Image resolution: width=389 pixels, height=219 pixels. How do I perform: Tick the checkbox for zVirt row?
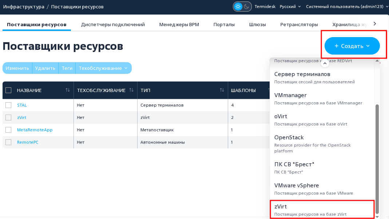8,118
